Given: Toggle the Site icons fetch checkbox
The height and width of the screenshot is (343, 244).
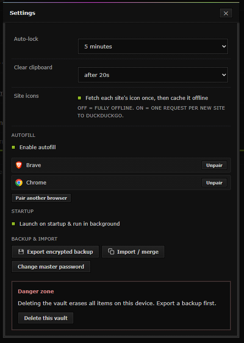Looking at the screenshot, I should (x=80, y=98).
